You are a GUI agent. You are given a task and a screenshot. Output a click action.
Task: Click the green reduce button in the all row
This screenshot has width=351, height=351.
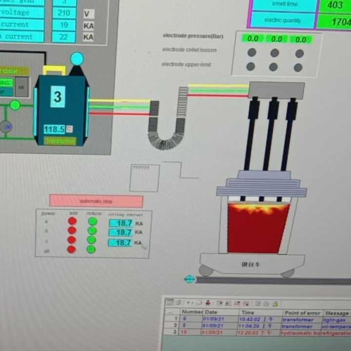point(91,249)
